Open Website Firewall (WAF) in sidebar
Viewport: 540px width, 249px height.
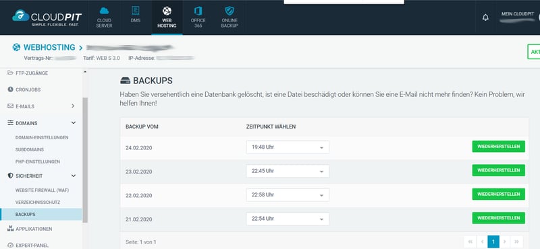point(42,190)
